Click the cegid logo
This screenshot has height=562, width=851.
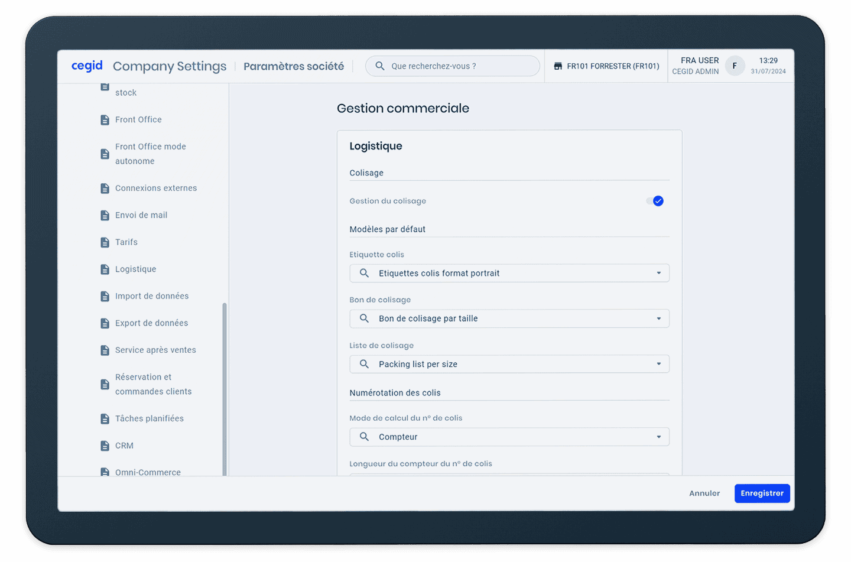[x=87, y=66]
